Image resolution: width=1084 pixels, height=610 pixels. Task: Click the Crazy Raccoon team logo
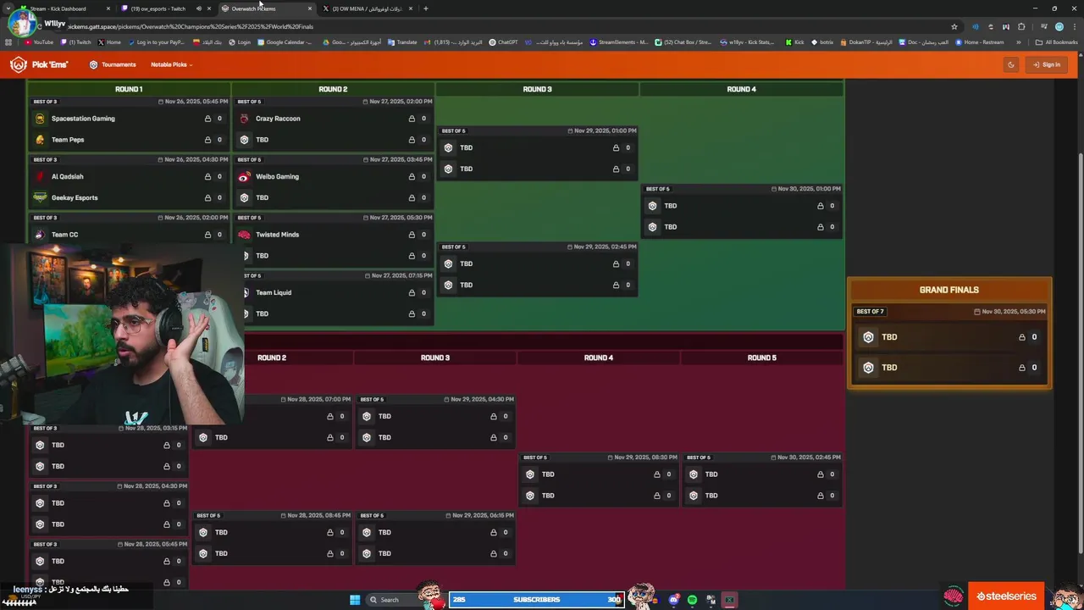[x=244, y=119]
